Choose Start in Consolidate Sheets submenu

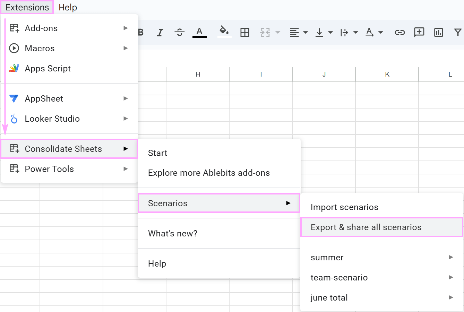point(219,153)
